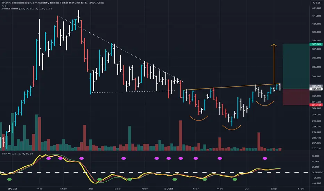
Task: Select the green profit zone of long position
Action: click(x=296, y=66)
